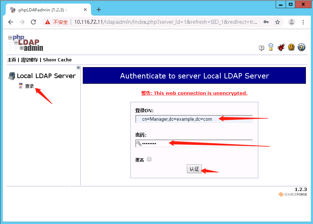Click the key icon in the address bar
Image resolution: width=313 pixels, height=224 pixels.
click(266, 22)
